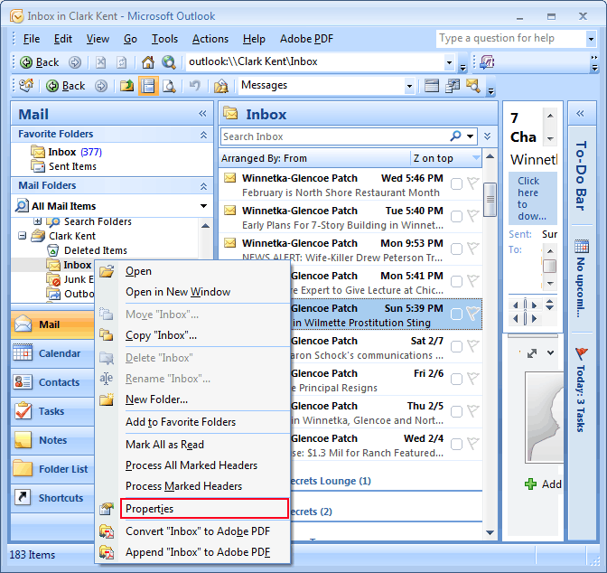This screenshot has height=573, width=607.
Task: Choose Properties in the context menu
Action: tap(204, 508)
